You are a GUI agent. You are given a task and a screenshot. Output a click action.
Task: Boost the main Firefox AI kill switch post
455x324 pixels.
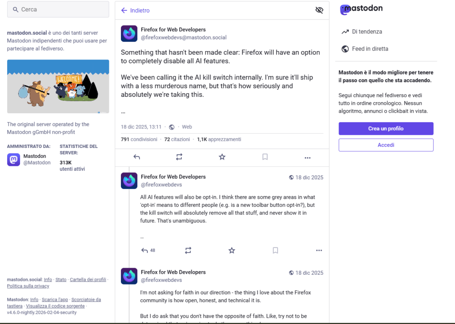[179, 157]
